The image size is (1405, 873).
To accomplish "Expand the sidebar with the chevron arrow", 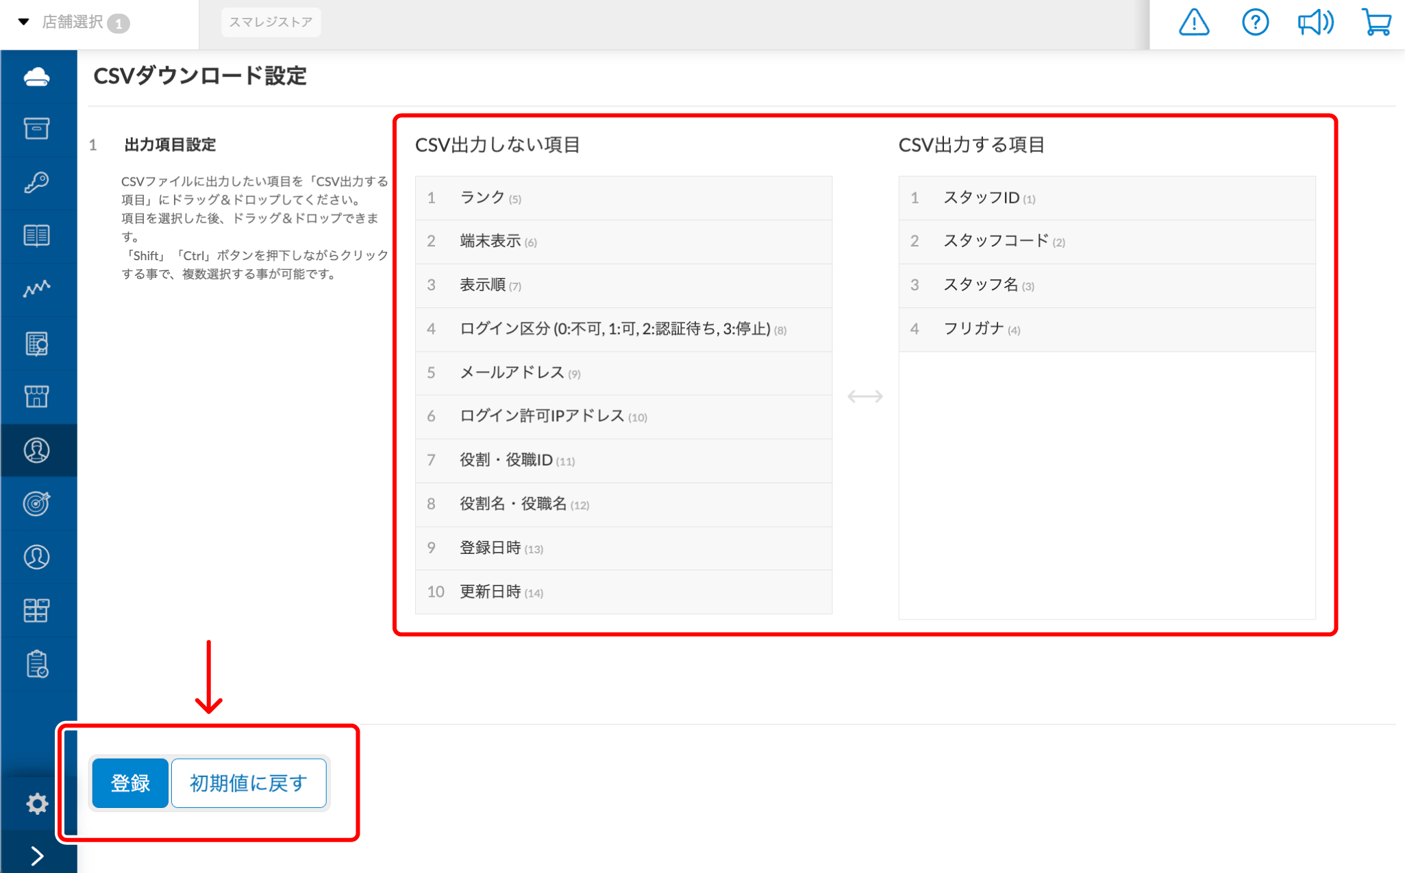I will 37,855.
